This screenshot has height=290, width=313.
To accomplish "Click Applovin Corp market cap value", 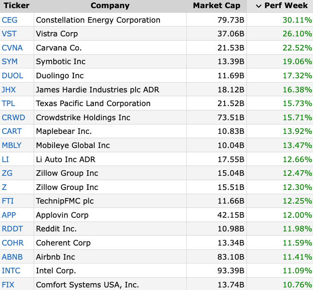I will tap(231, 215).
